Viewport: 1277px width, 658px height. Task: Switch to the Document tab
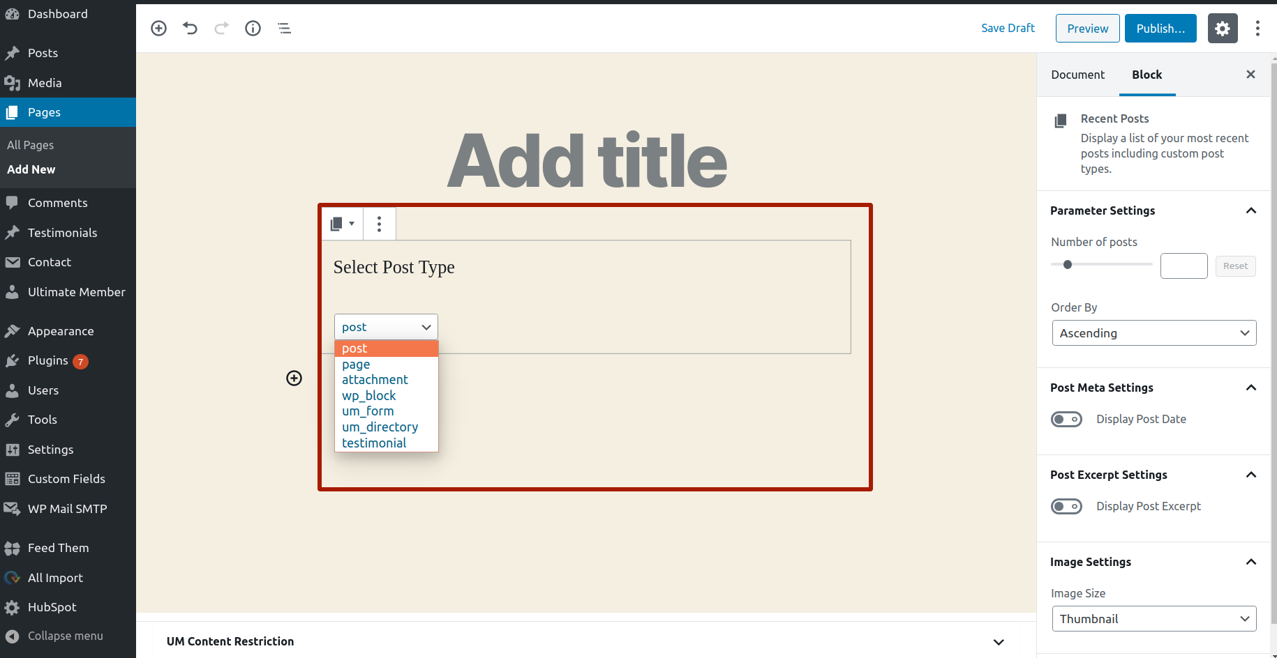click(x=1077, y=75)
